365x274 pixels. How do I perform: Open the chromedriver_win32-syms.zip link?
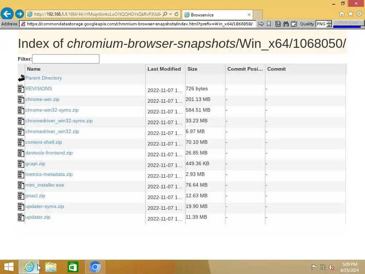[59, 121]
